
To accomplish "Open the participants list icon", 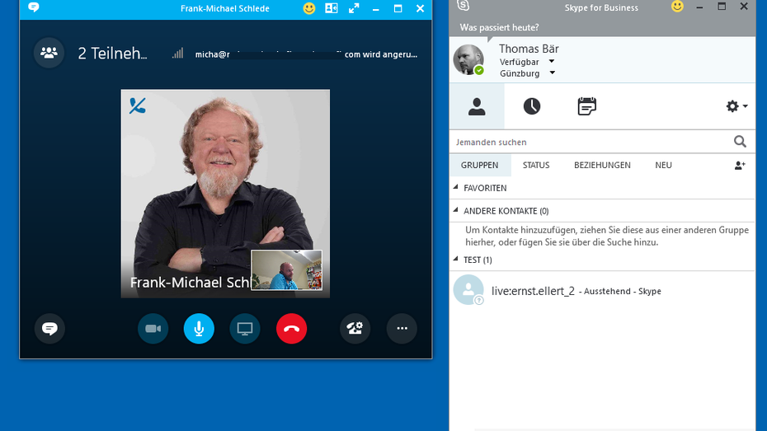I will [49, 53].
